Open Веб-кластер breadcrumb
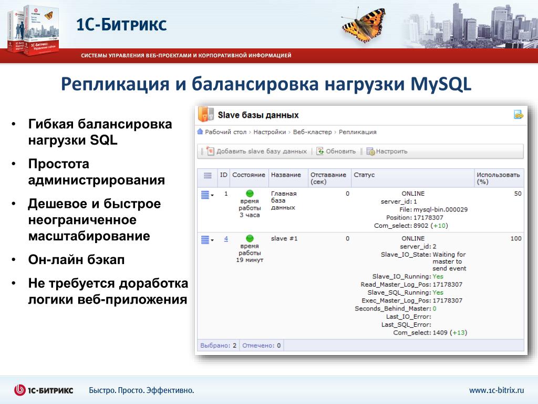Viewport: 538px width, 404px height. click(x=312, y=132)
